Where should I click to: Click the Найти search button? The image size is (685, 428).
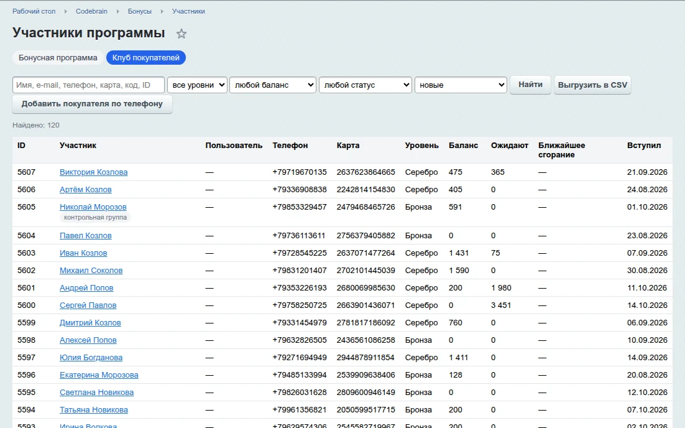(530, 85)
